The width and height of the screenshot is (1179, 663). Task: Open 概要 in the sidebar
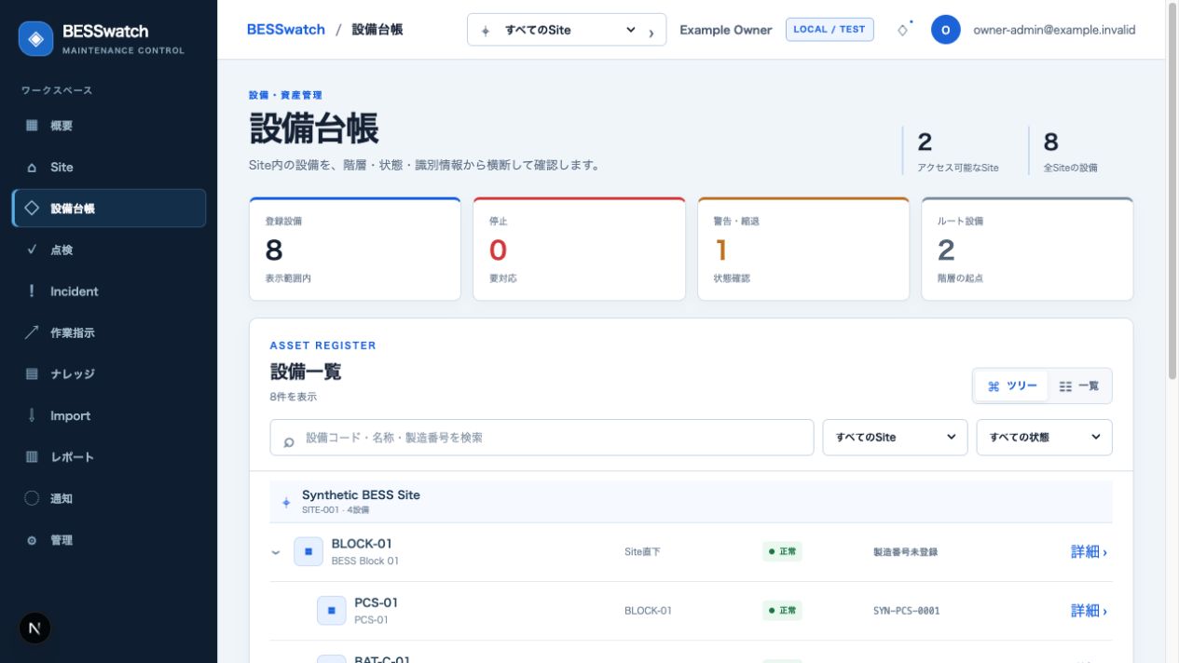pyautogui.click(x=109, y=126)
